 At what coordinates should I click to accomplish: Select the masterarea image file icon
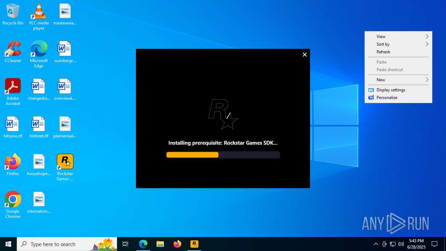[x=65, y=14]
